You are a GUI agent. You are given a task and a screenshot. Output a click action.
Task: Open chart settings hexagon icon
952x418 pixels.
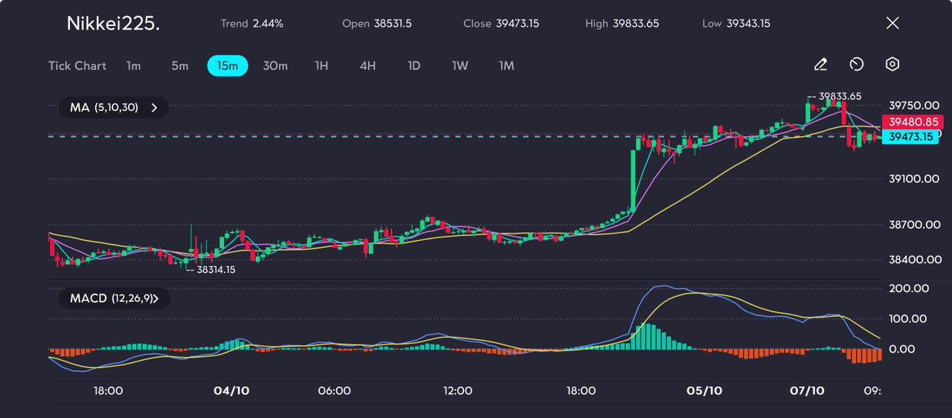(892, 65)
